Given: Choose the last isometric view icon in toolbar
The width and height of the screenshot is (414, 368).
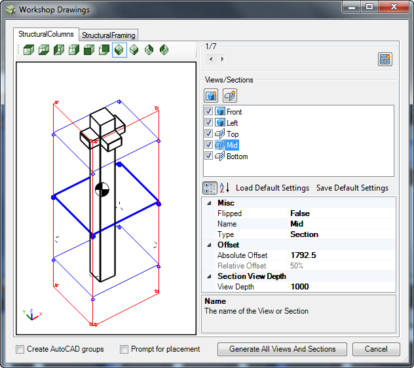Looking at the screenshot, I should [x=164, y=50].
